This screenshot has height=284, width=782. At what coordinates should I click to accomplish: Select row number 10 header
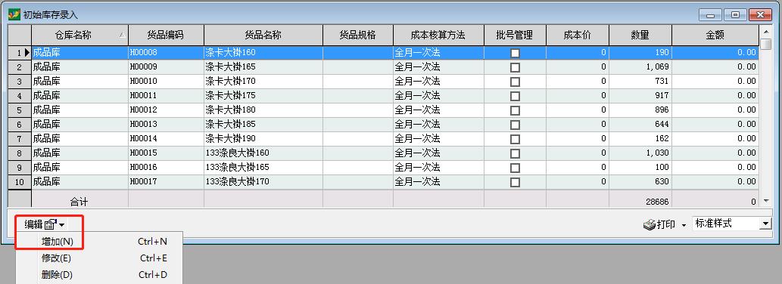[x=20, y=182]
